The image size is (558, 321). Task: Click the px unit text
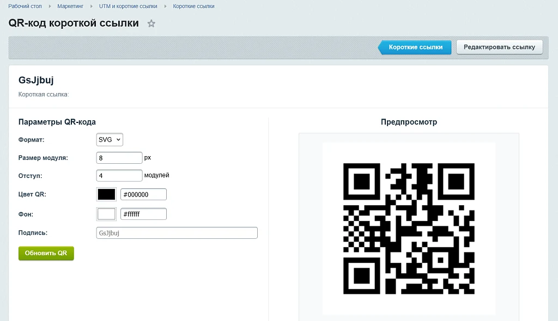[148, 157]
